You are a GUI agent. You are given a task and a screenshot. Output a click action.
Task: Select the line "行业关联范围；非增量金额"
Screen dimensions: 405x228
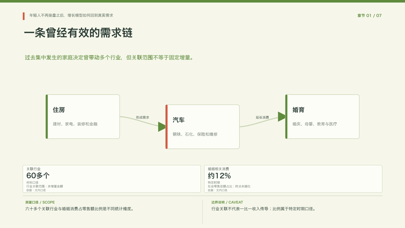pos(45,186)
